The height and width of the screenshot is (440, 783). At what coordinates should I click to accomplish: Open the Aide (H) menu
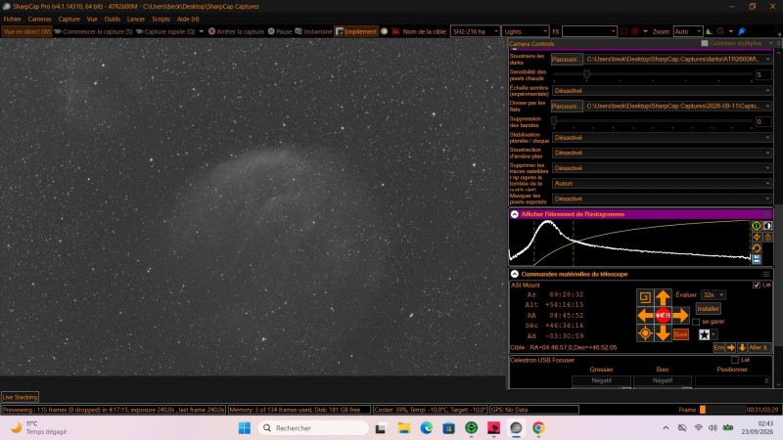[x=188, y=19]
